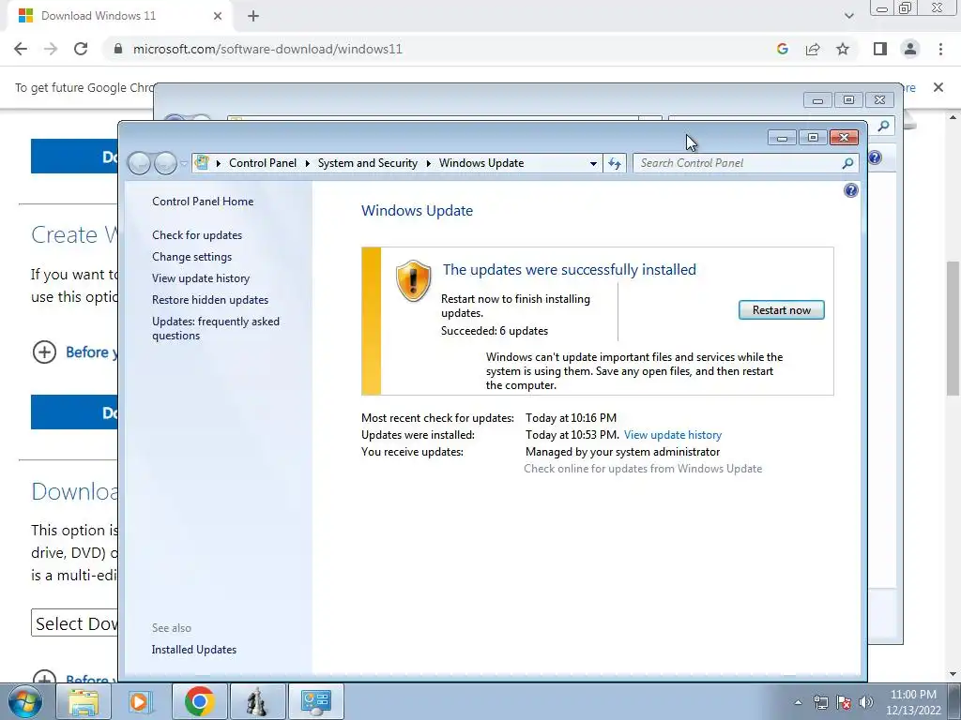Open Windows Explorer from the taskbar
Image resolution: width=961 pixels, height=720 pixels.
click(84, 701)
